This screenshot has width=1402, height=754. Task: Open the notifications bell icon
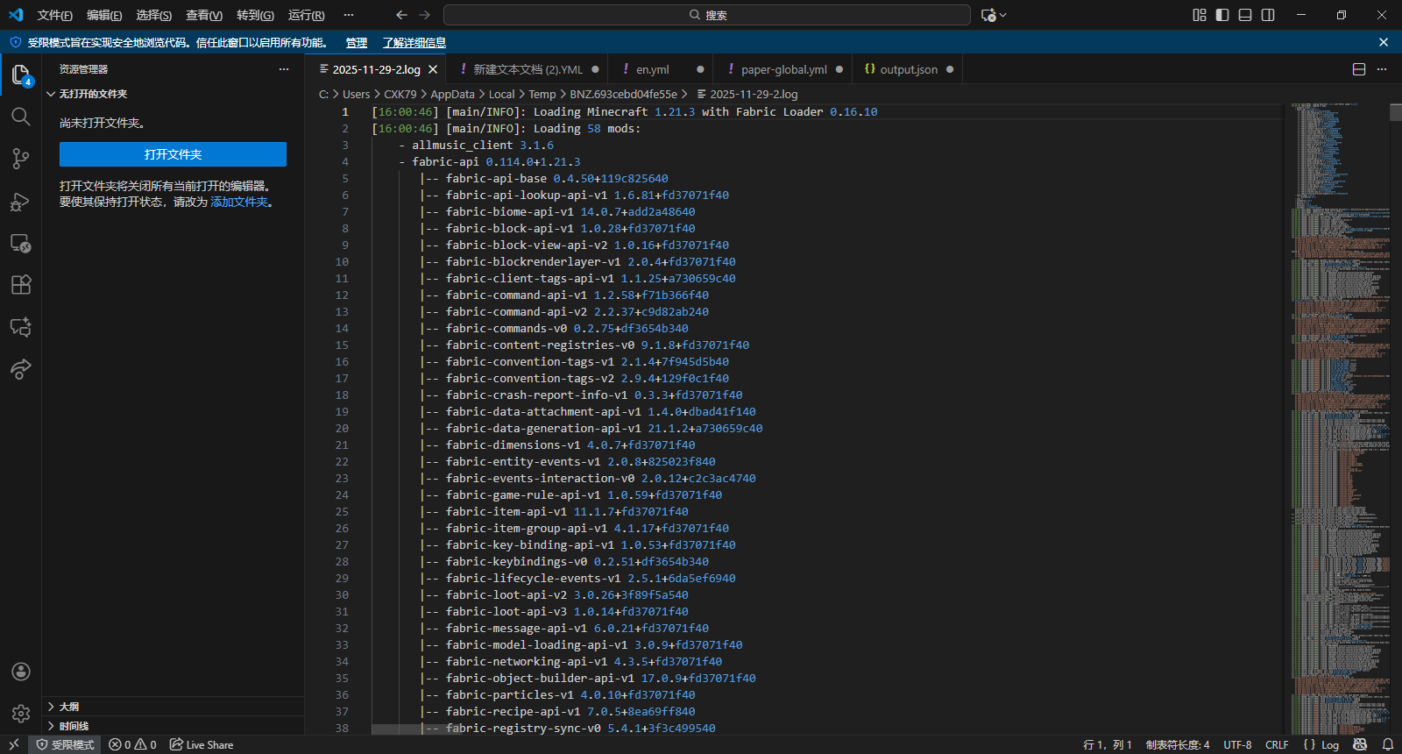click(1388, 744)
